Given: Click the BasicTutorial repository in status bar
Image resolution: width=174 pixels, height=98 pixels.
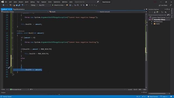Looking at the screenshot, I should [153, 97].
